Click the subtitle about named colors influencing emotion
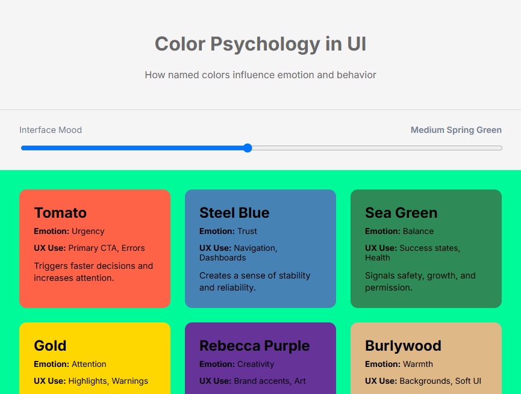 (260, 75)
